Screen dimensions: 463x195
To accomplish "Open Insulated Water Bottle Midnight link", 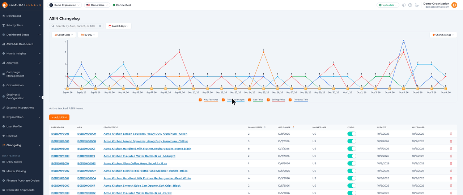I will (x=140, y=156).
